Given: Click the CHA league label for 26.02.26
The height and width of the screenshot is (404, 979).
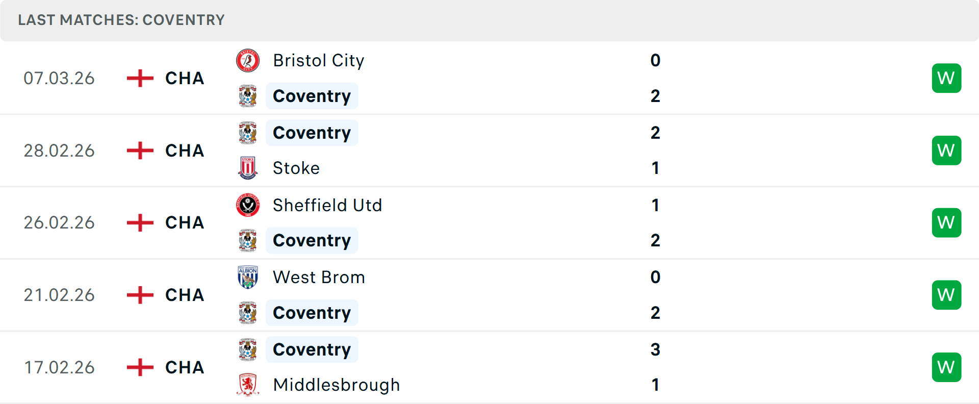Looking at the screenshot, I should 185,223.
